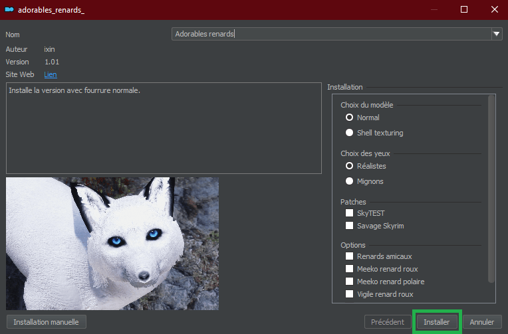Image resolution: width=508 pixels, height=334 pixels.
Task: Click Installation manuelle button
Action: click(46, 322)
